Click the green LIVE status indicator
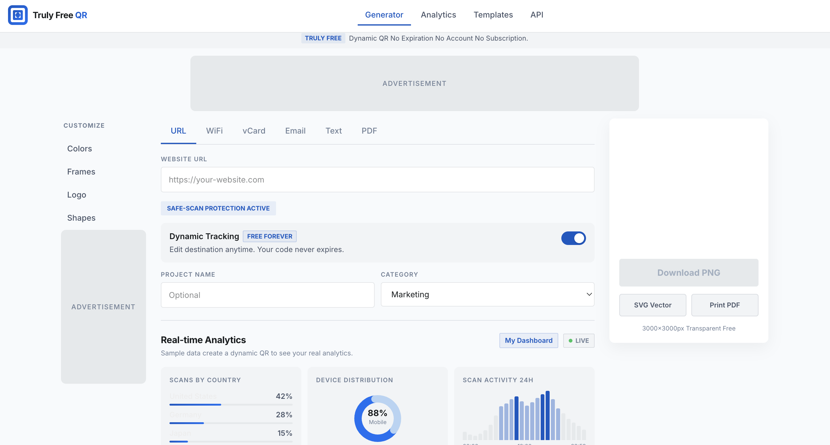The height and width of the screenshot is (445, 830). coord(579,340)
